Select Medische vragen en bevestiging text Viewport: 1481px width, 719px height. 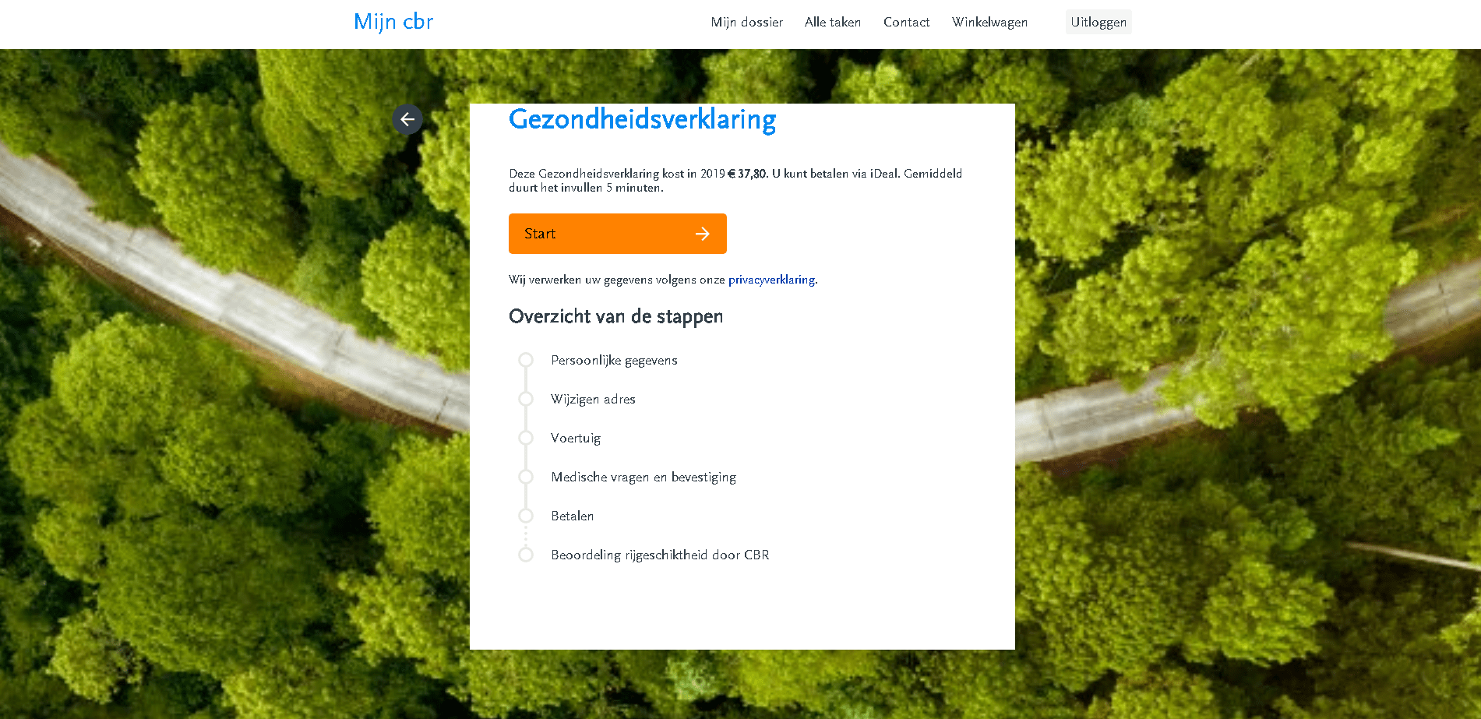click(644, 477)
